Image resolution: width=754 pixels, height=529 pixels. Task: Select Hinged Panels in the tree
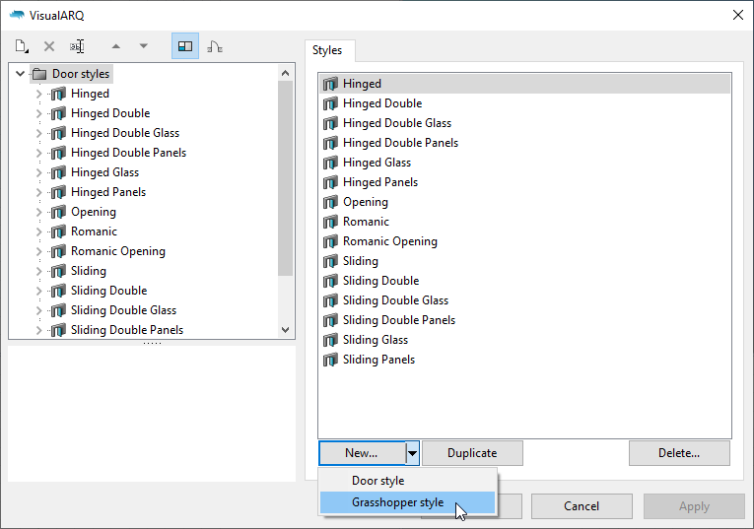tap(108, 192)
